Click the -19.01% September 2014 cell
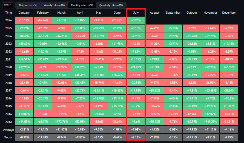 tap(173, 114)
